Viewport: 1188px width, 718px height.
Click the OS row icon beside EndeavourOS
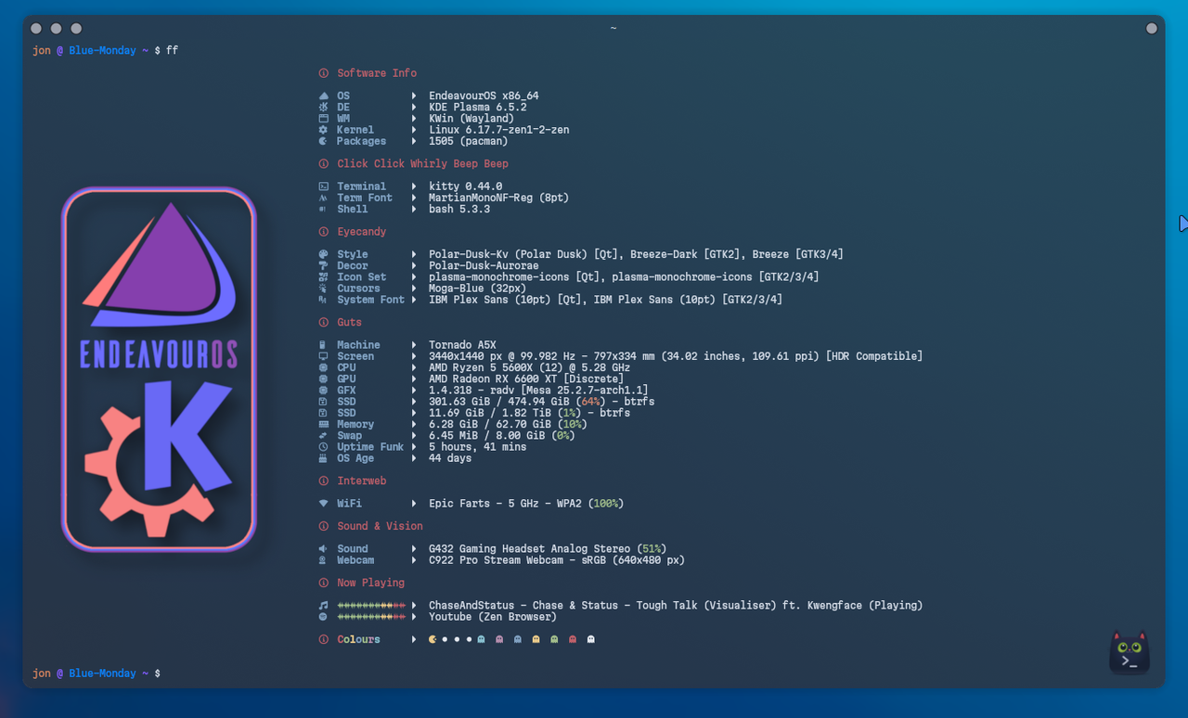pos(324,96)
